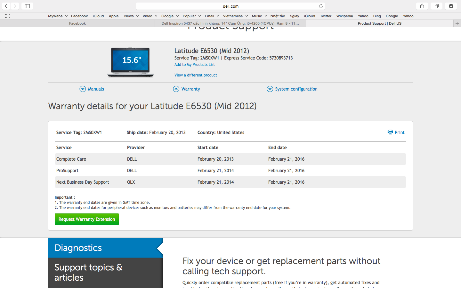
Task: Open the Bing bookmark
Action: (x=377, y=16)
